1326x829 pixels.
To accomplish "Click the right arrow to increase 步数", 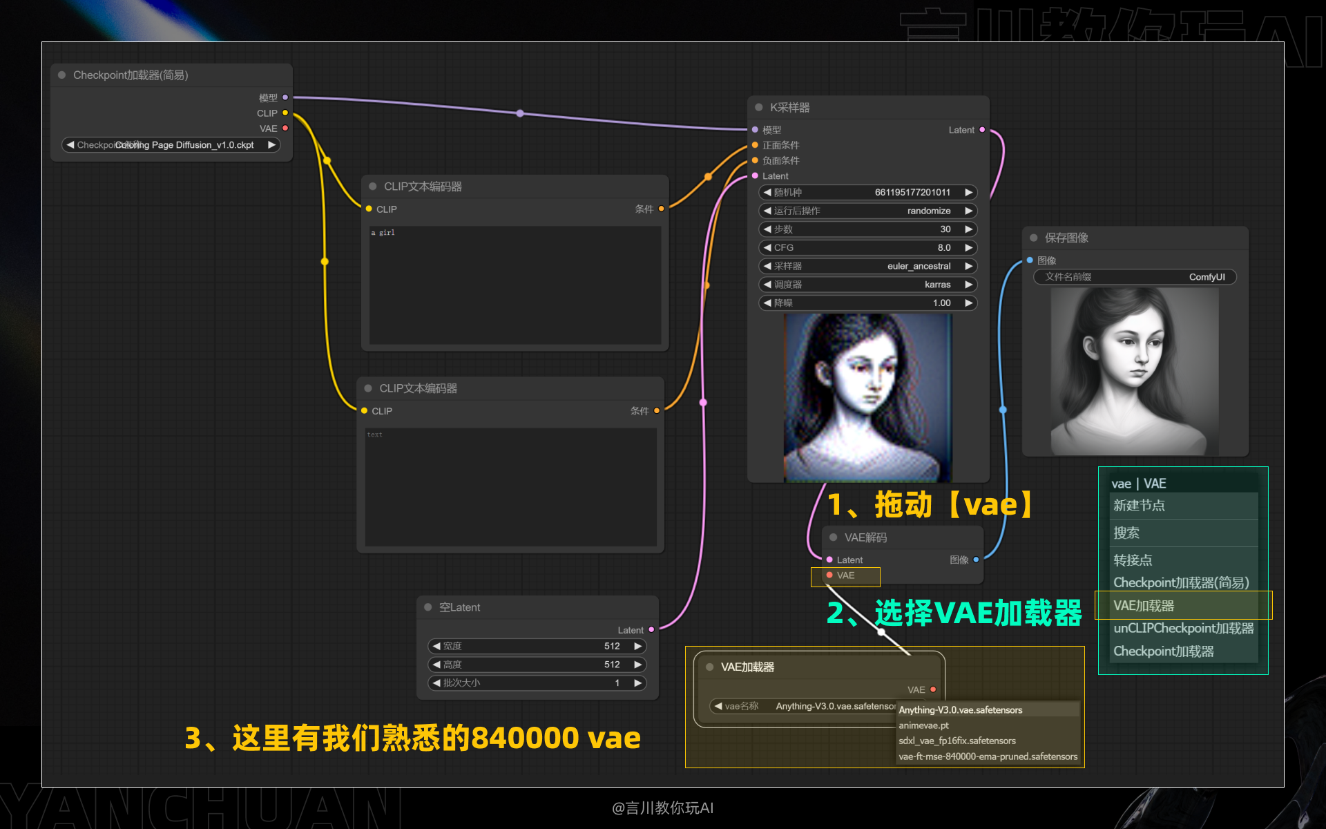I will tap(970, 229).
